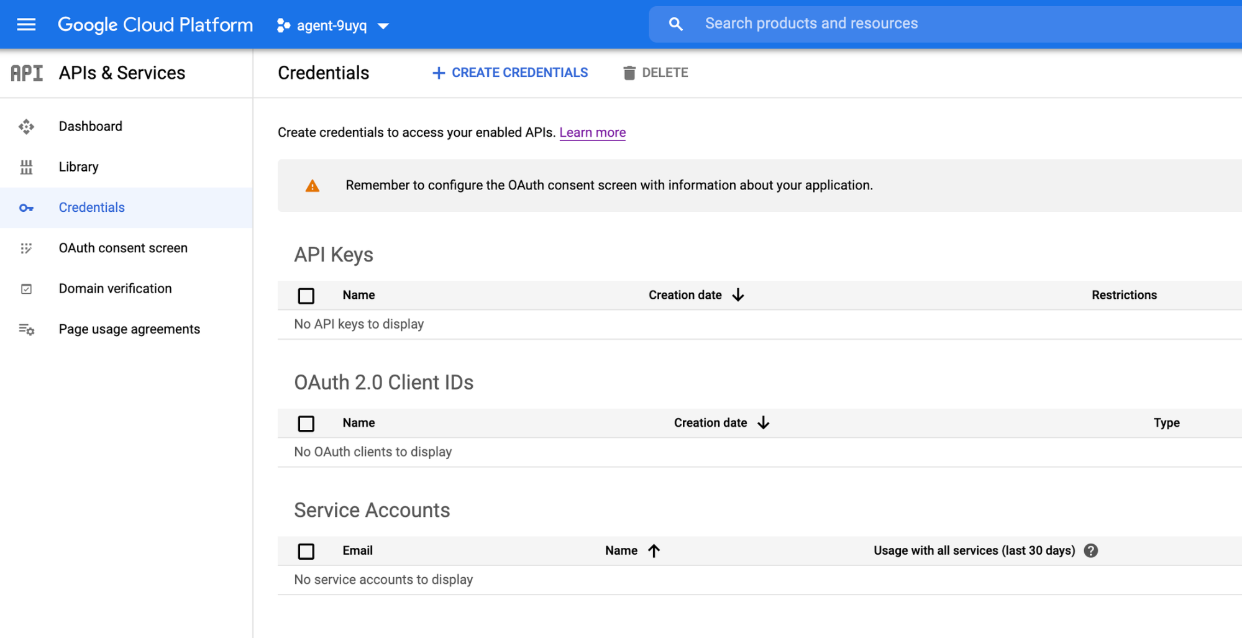
Task: Click the Restrictions column header
Action: click(x=1124, y=295)
